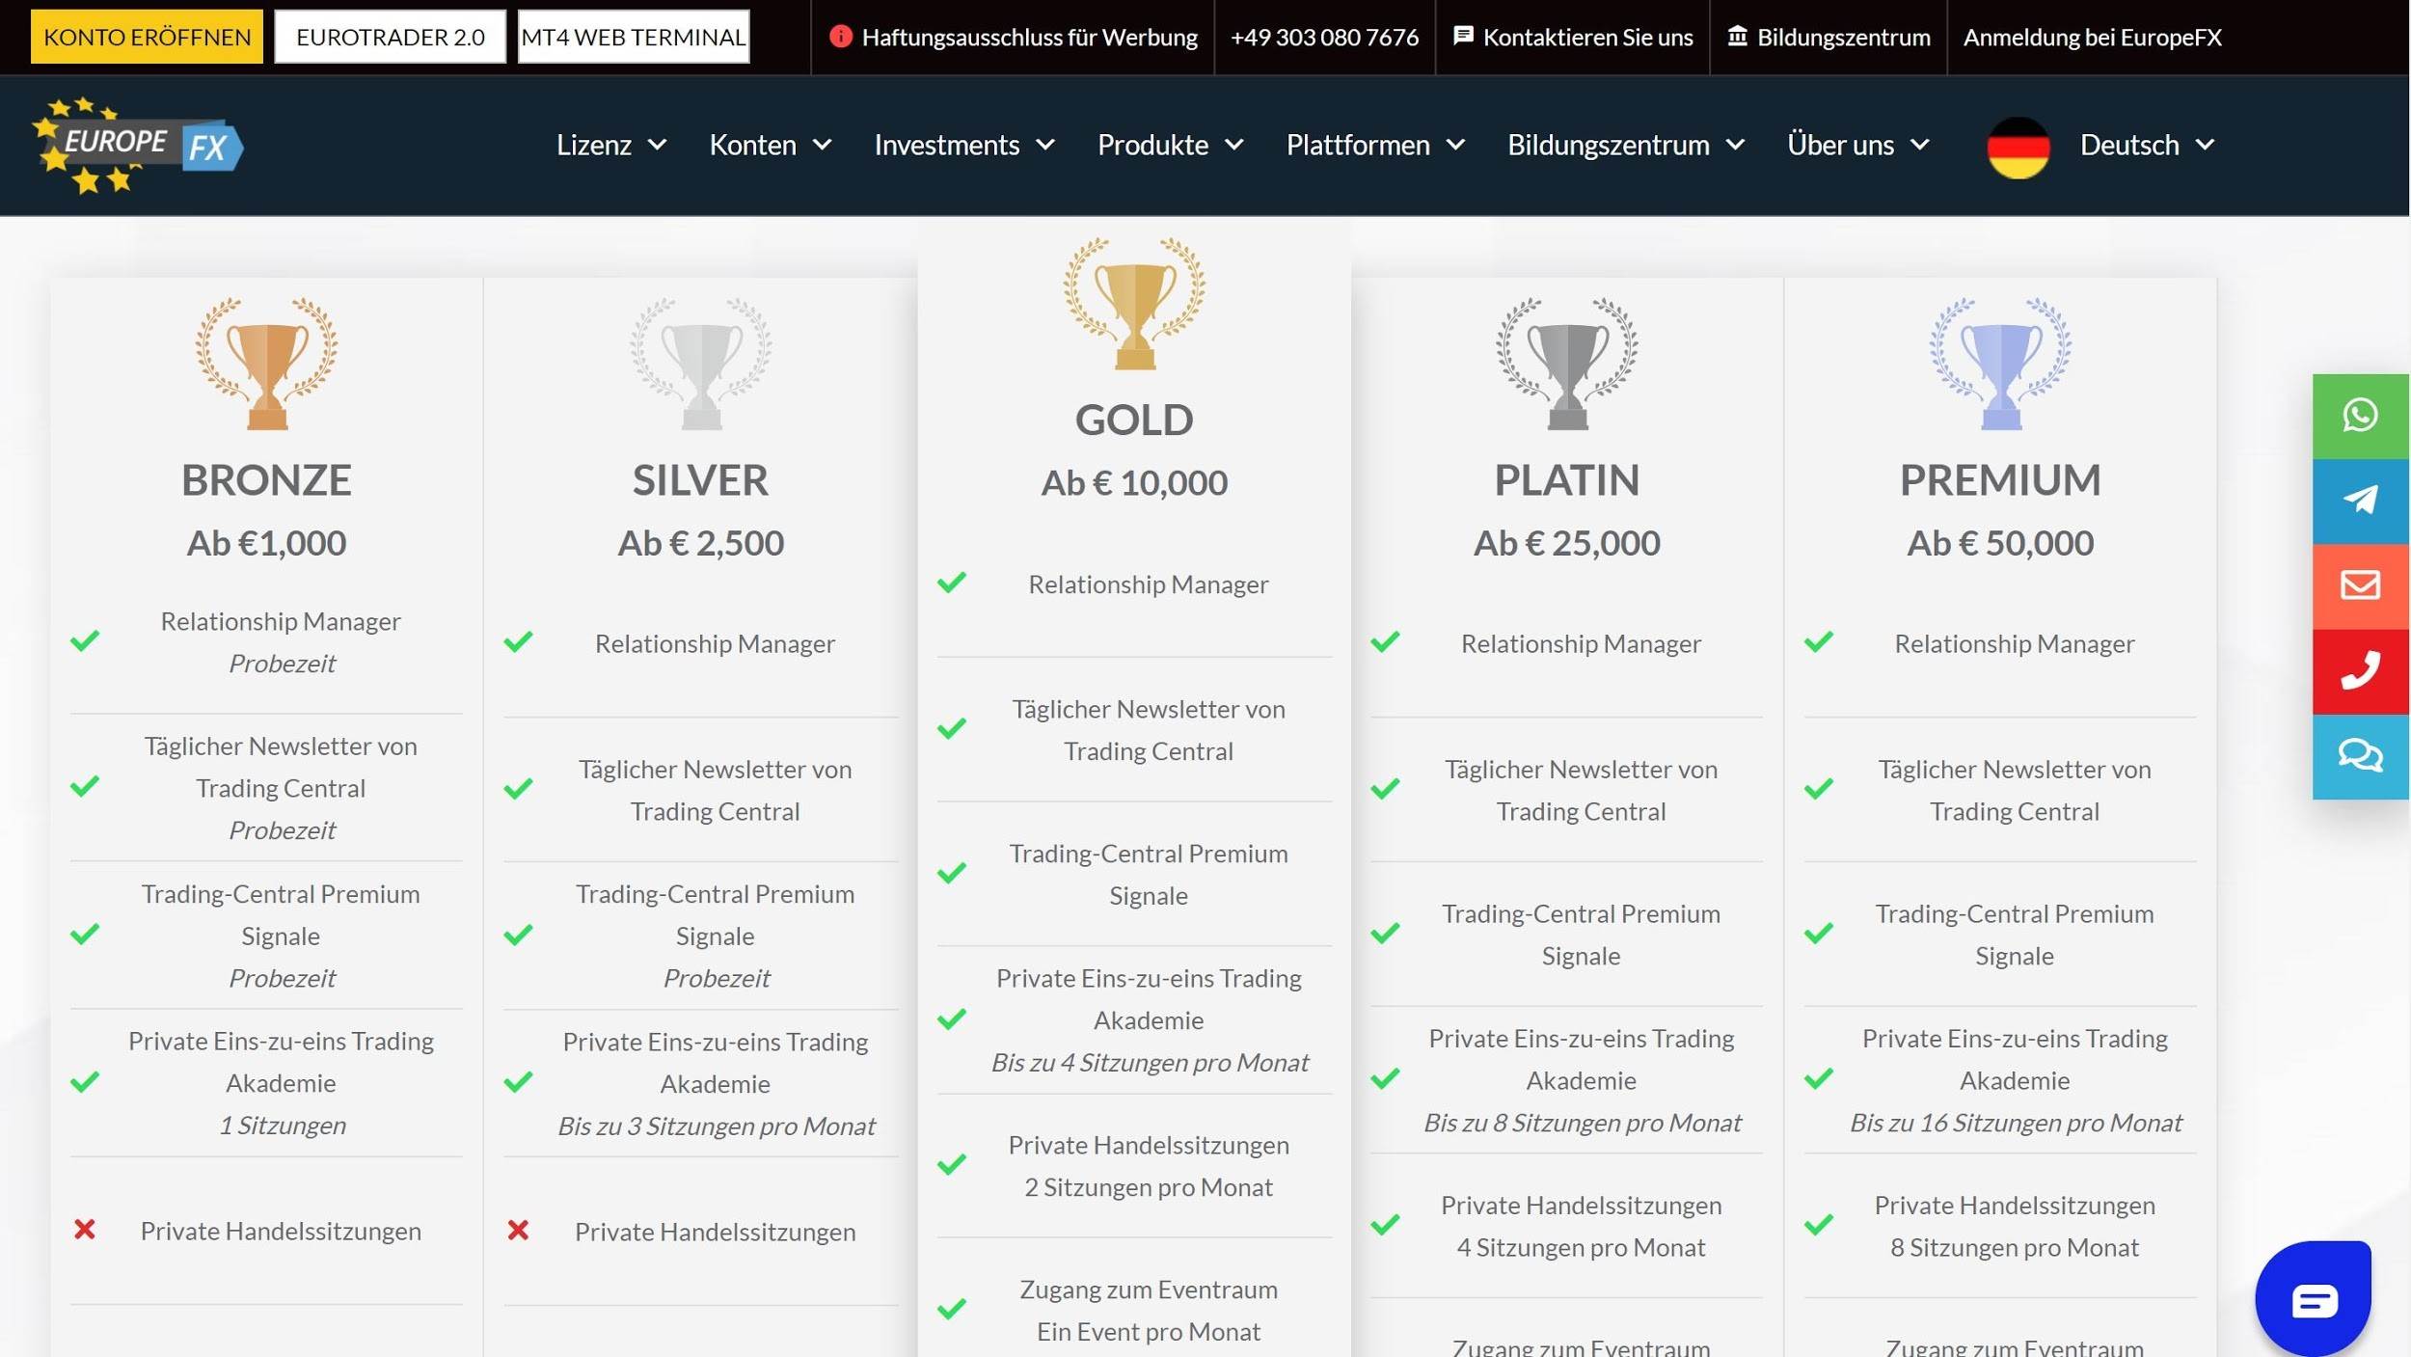Viewport: 2411px width, 1357px height.
Task: Click the EuropeFX logo
Action: [x=138, y=146]
